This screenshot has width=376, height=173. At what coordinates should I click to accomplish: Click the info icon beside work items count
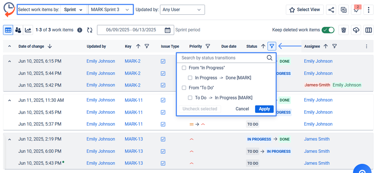click(80, 30)
